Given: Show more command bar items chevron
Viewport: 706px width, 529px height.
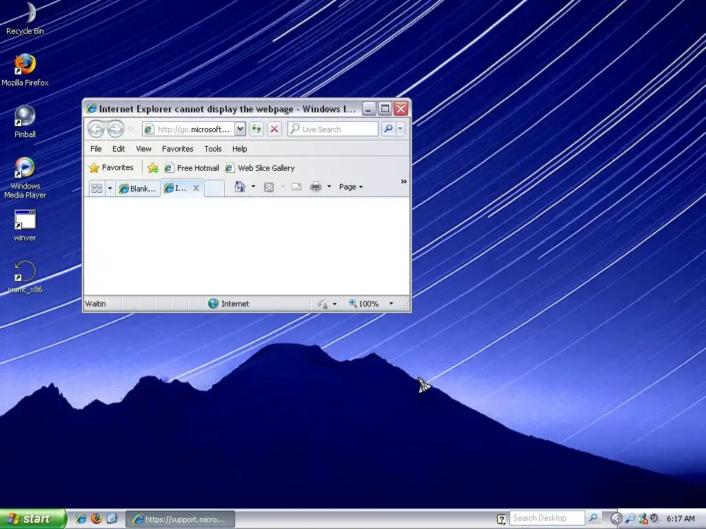Looking at the screenshot, I should point(404,182).
